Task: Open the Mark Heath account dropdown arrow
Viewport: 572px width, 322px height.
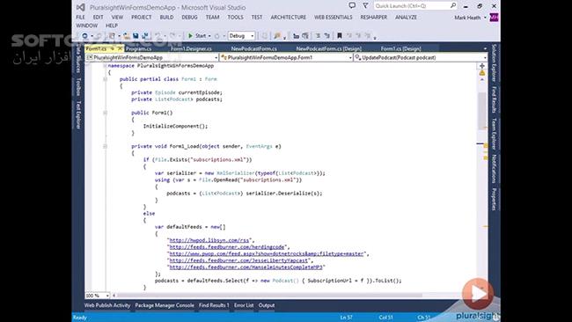Action: click(485, 18)
